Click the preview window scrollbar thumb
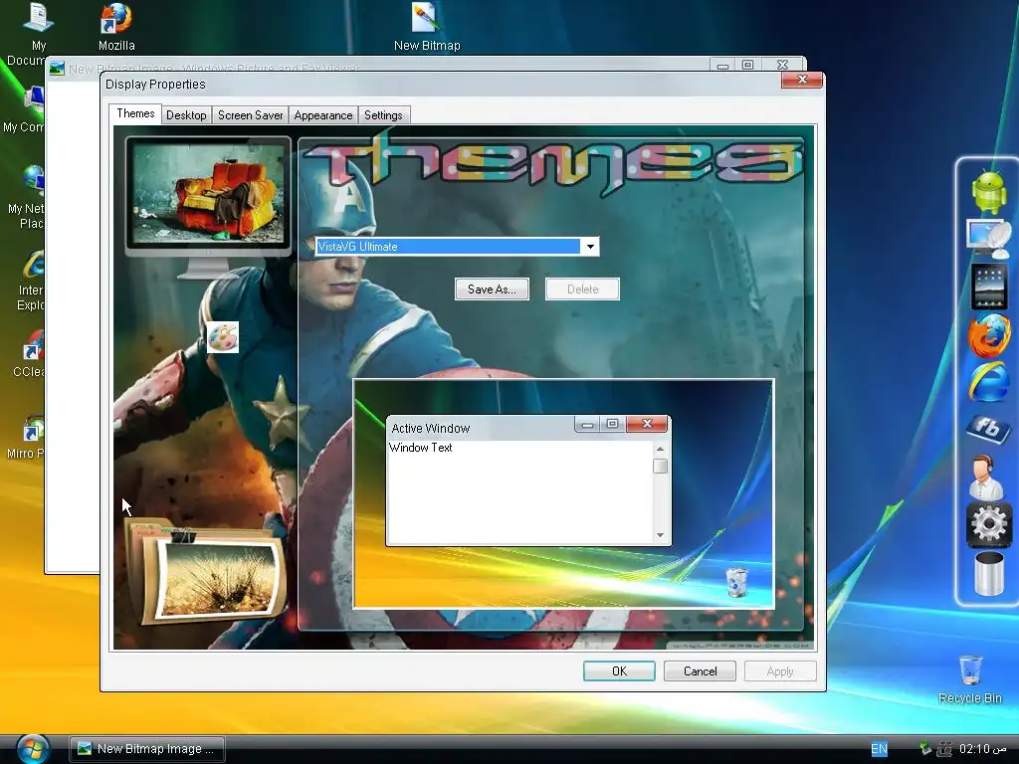This screenshot has height=764, width=1019. coord(661,466)
